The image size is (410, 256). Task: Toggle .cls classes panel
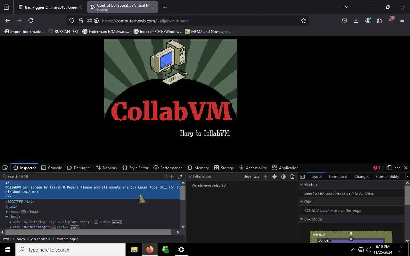(x=257, y=176)
